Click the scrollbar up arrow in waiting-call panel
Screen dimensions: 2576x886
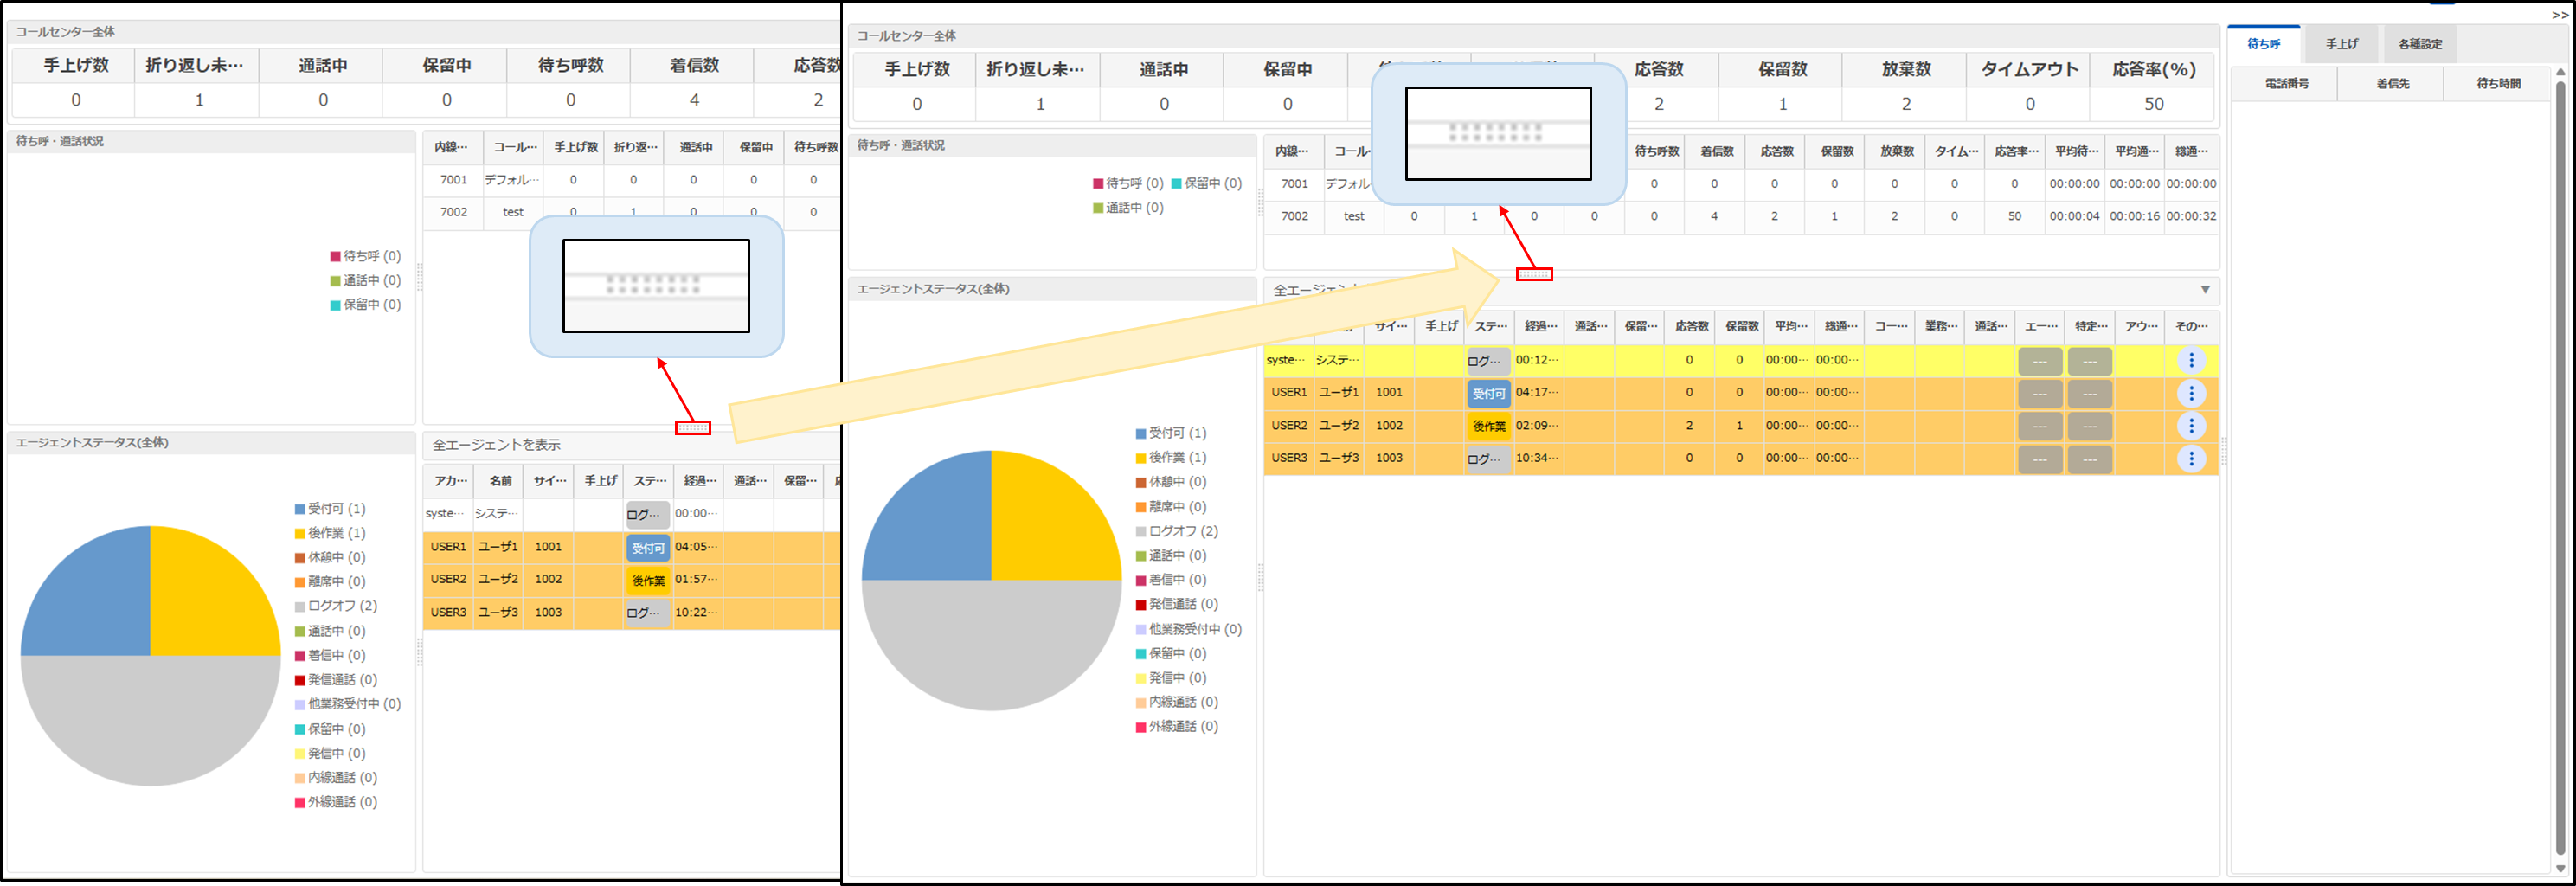[x=2560, y=72]
